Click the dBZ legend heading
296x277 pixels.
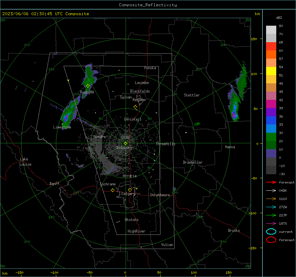[279, 17]
